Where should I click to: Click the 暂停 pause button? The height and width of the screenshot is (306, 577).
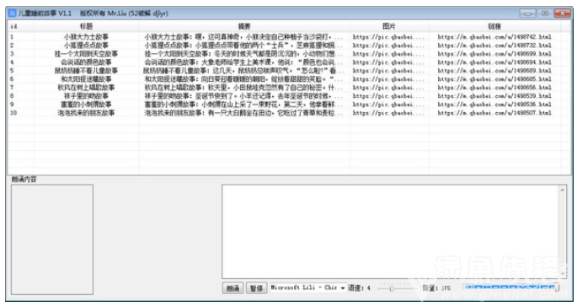point(256,288)
